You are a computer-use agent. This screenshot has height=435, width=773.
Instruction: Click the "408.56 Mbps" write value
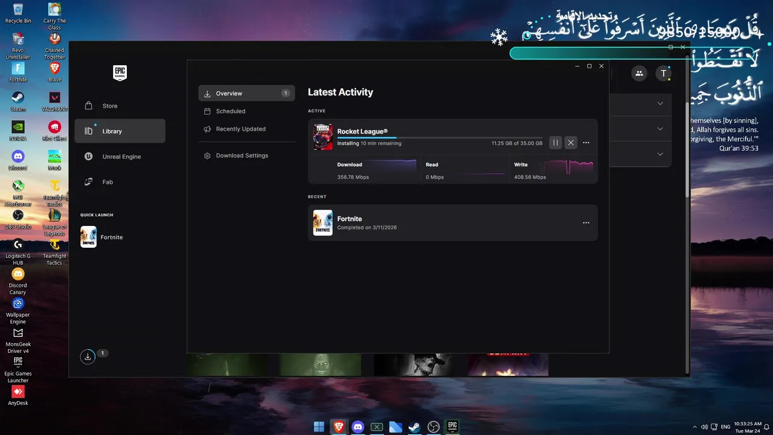point(530,177)
